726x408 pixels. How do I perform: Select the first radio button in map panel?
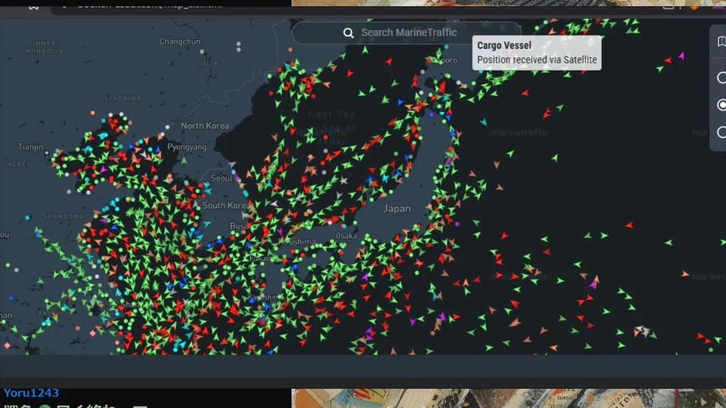point(721,78)
